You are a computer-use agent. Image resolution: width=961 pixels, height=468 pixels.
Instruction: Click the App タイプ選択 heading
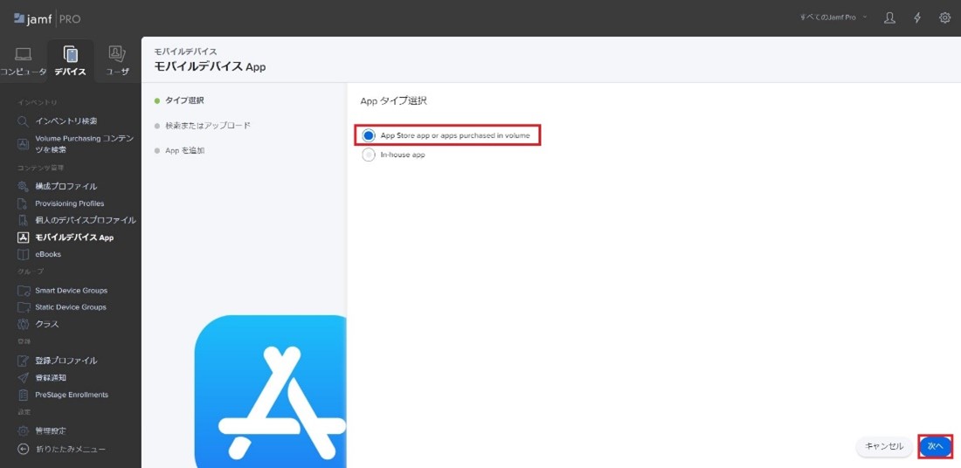tap(393, 101)
